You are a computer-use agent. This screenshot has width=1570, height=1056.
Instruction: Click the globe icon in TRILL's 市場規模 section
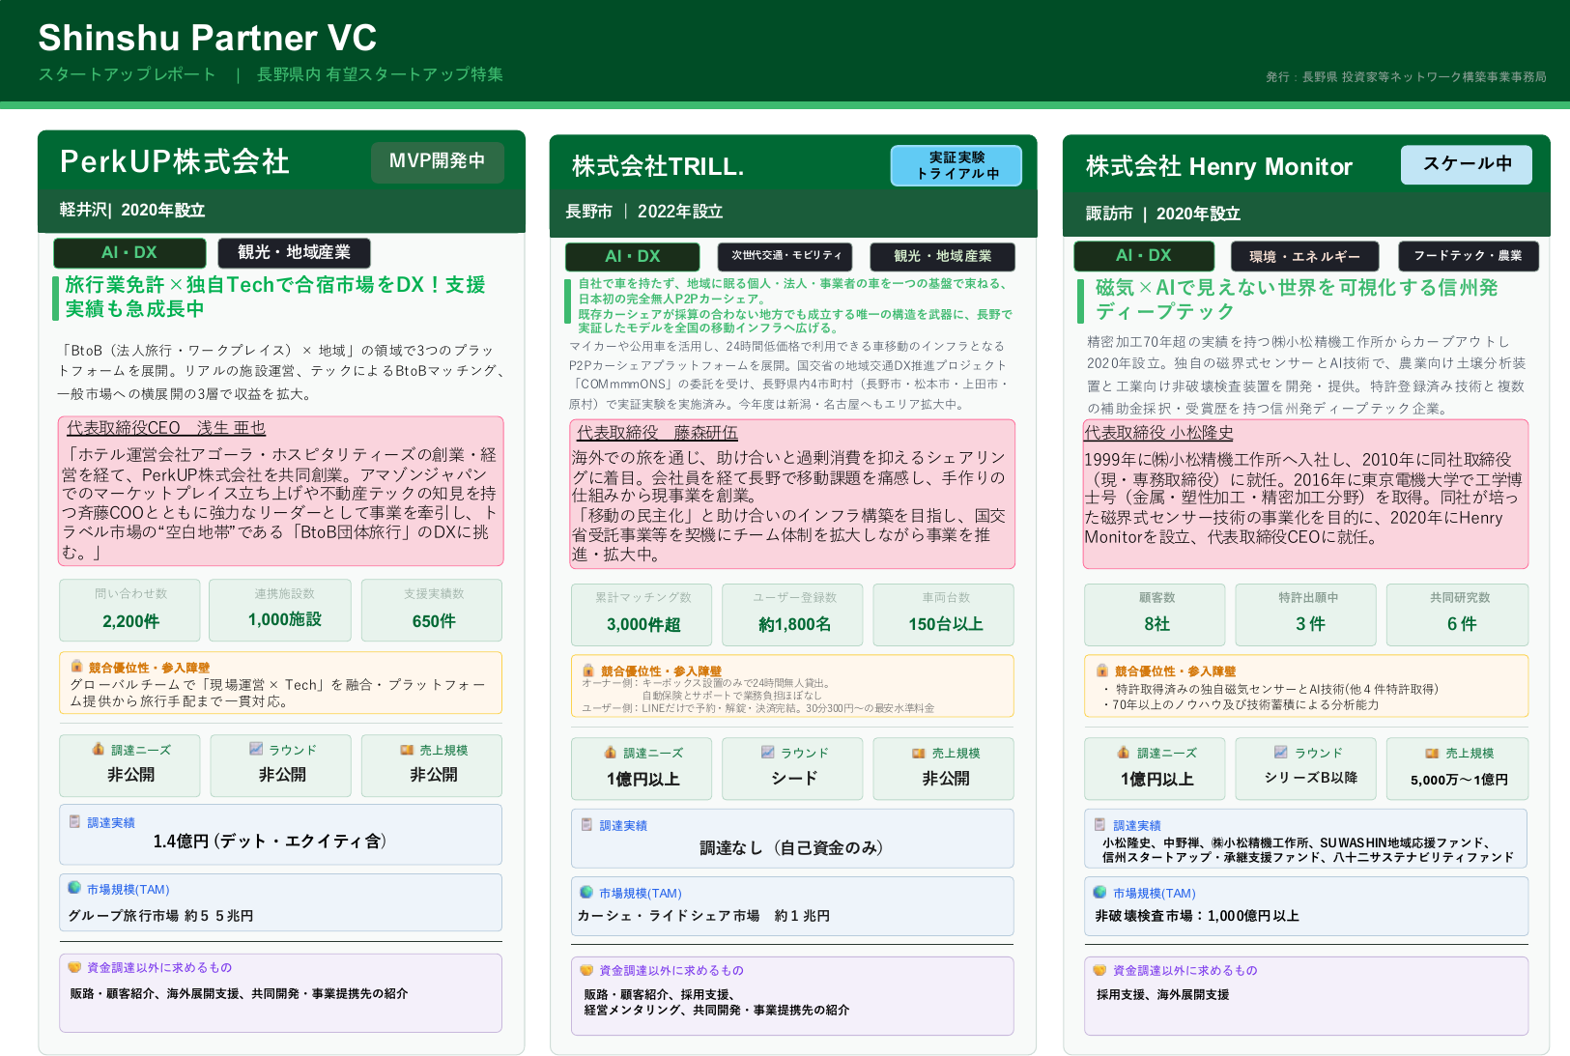click(586, 892)
